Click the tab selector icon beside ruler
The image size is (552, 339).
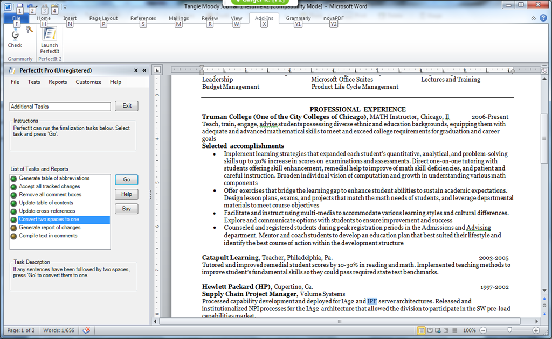(157, 69)
